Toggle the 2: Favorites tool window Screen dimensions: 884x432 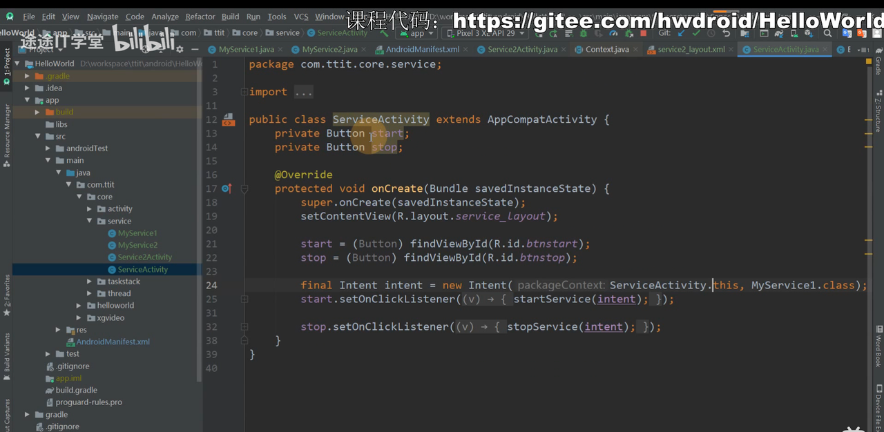coord(6,295)
